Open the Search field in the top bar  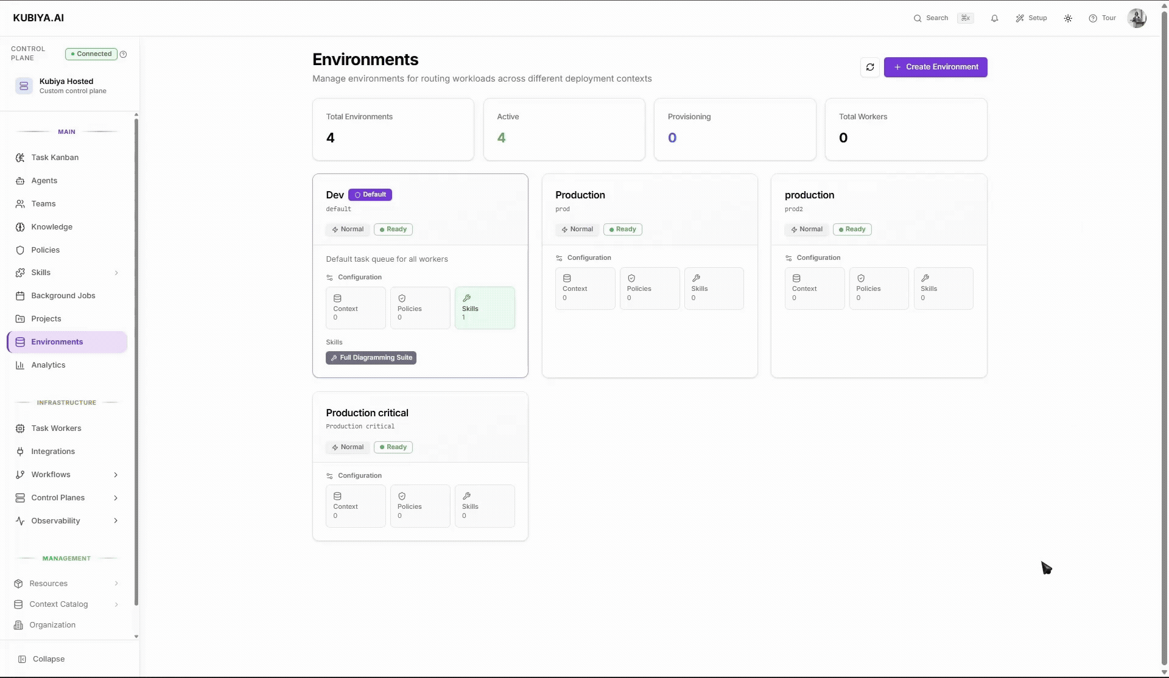coord(932,18)
